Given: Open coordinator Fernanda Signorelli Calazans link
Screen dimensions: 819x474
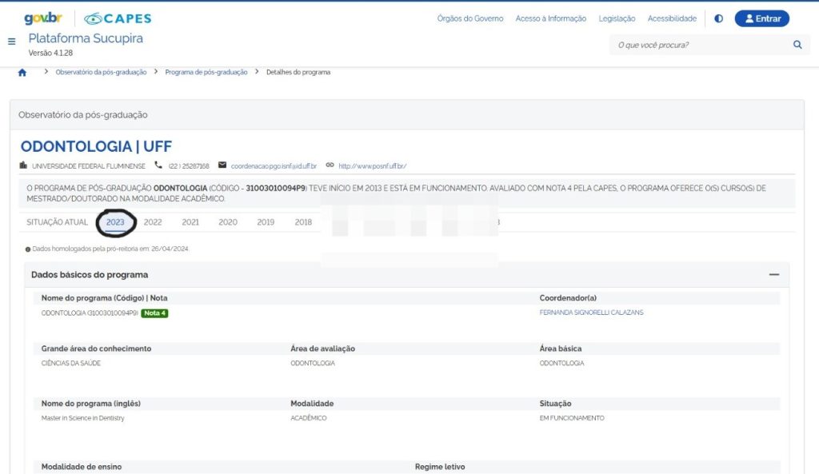Looking at the screenshot, I should coord(591,313).
